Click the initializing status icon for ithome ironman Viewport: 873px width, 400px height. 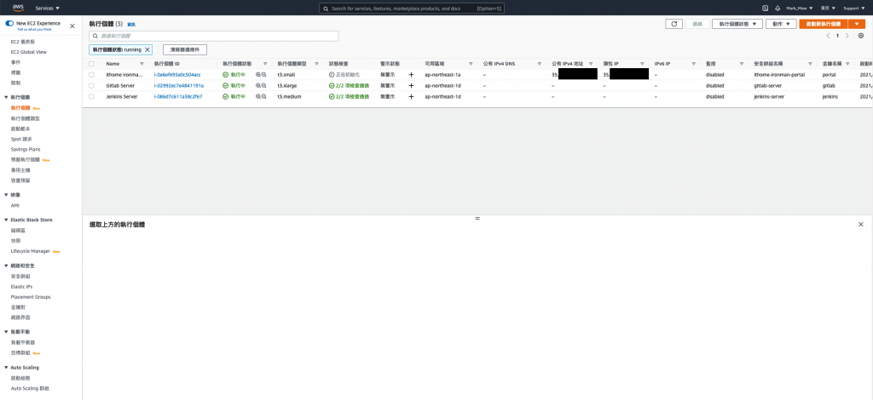(x=332, y=74)
